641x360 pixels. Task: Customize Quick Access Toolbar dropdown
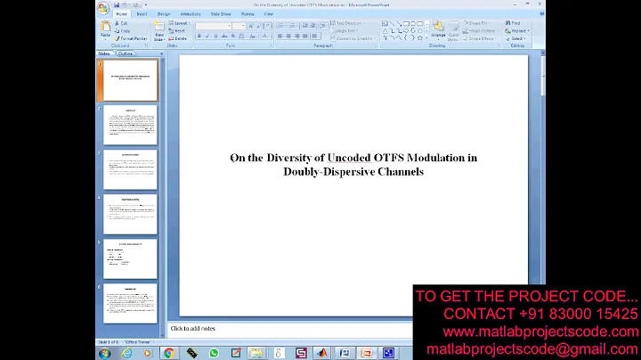pos(145,5)
